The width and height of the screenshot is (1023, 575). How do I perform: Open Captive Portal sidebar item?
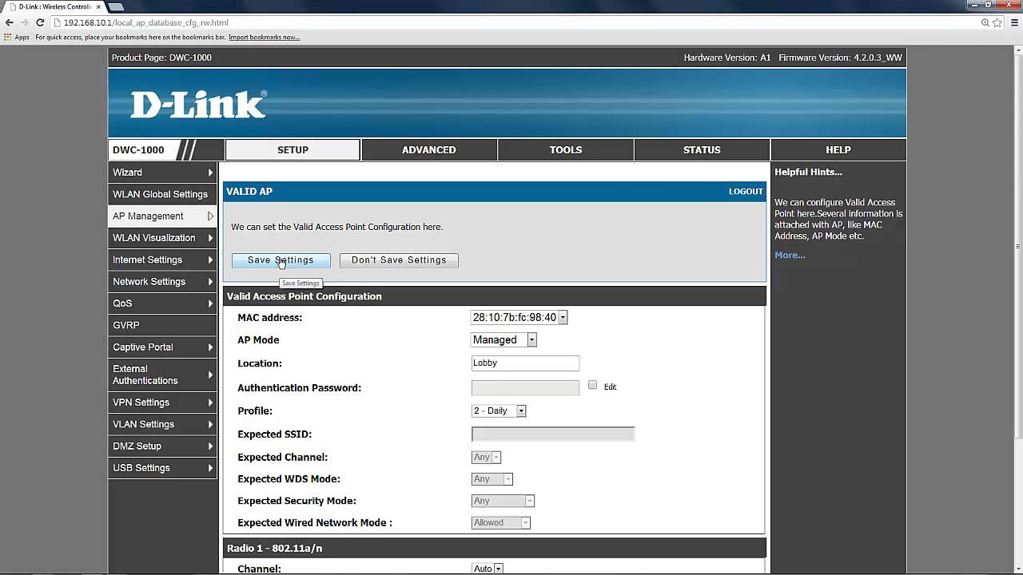[162, 347]
